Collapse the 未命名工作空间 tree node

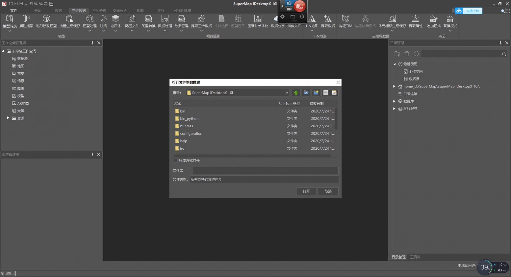tap(3, 51)
